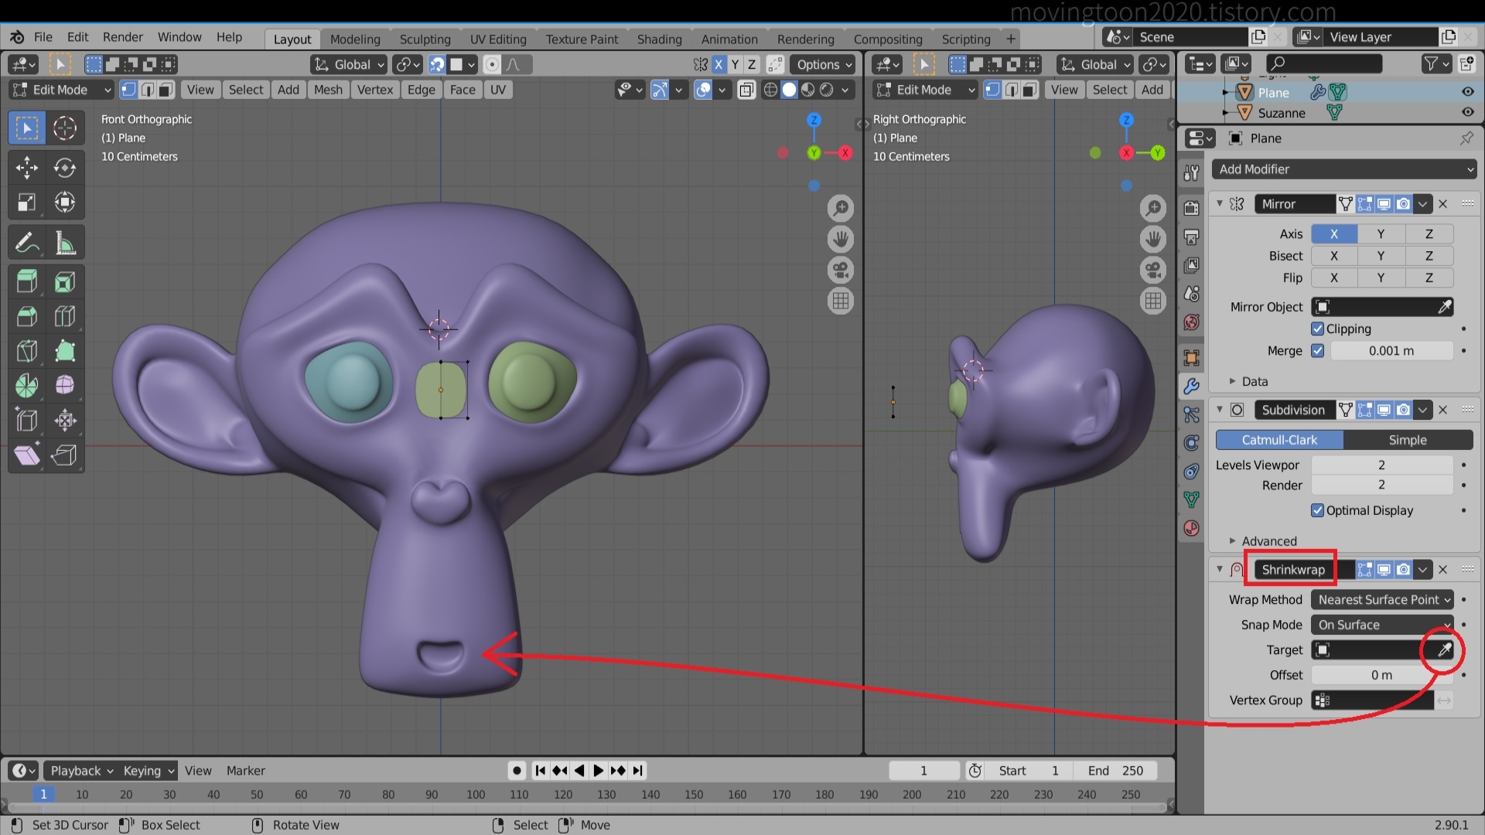Adjust the Merge distance 0.001 m field
This screenshot has width=1485, height=835.
tap(1391, 350)
